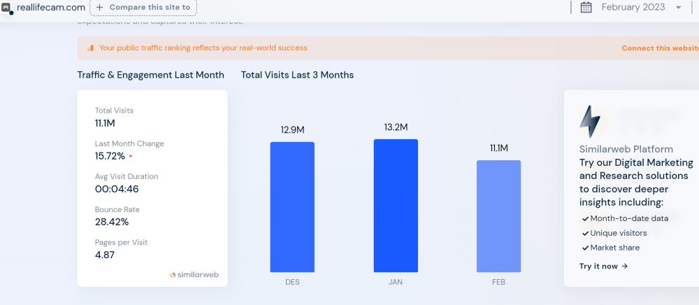Select the JAN bar showing 13.2M
This screenshot has width=699, height=305.
click(396, 206)
